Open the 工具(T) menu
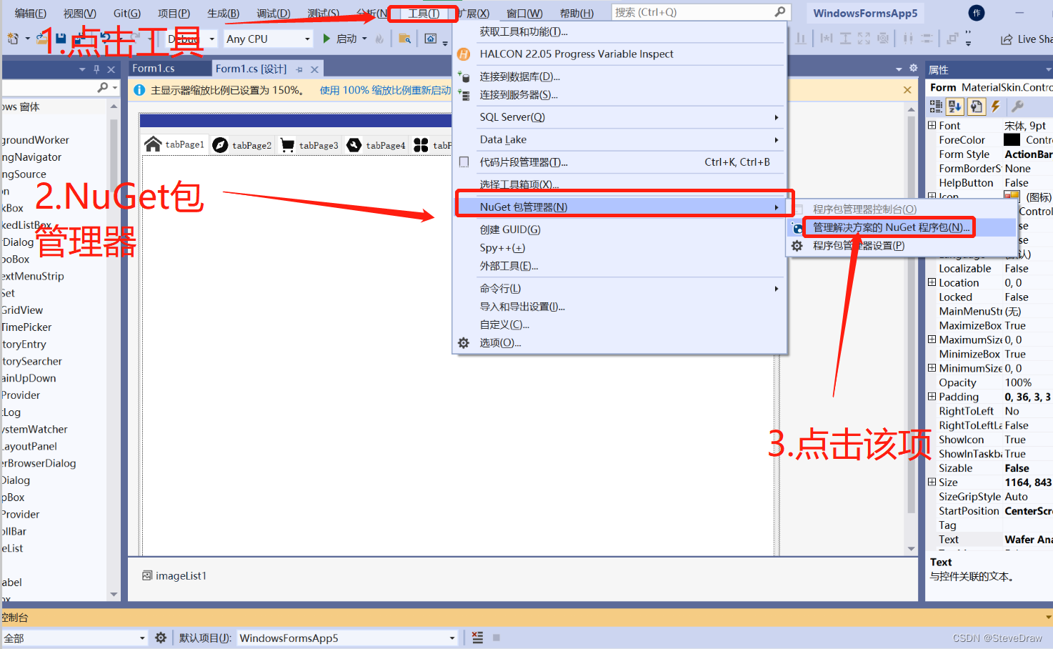The height and width of the screenshot is (649, 1053). click(424, 13)
